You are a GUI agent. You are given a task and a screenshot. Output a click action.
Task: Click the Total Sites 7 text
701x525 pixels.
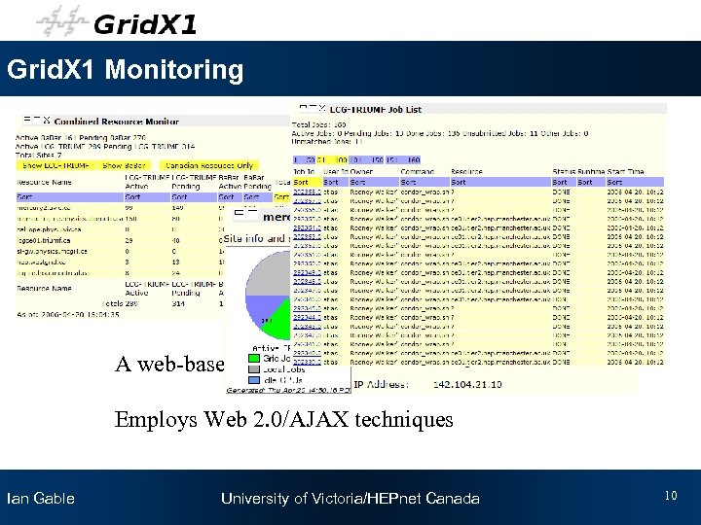click(38, 155)
